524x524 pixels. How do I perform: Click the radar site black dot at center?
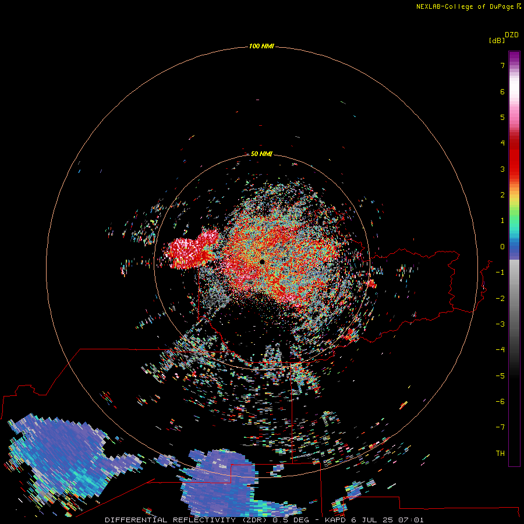click(262, 262)
